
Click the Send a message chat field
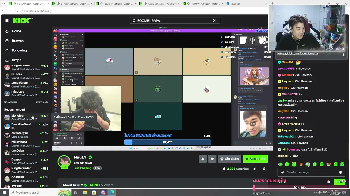pyautogui.click(x=312, y=172)
